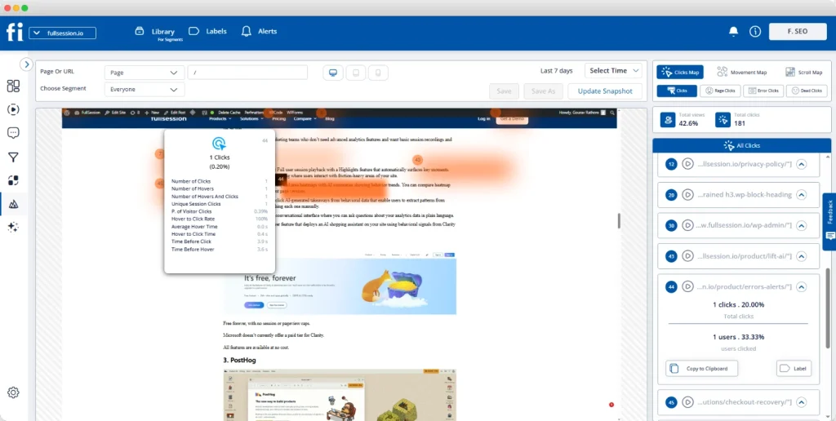
Task: Select the Dead Clicks filter
Action: coord(807,91)
